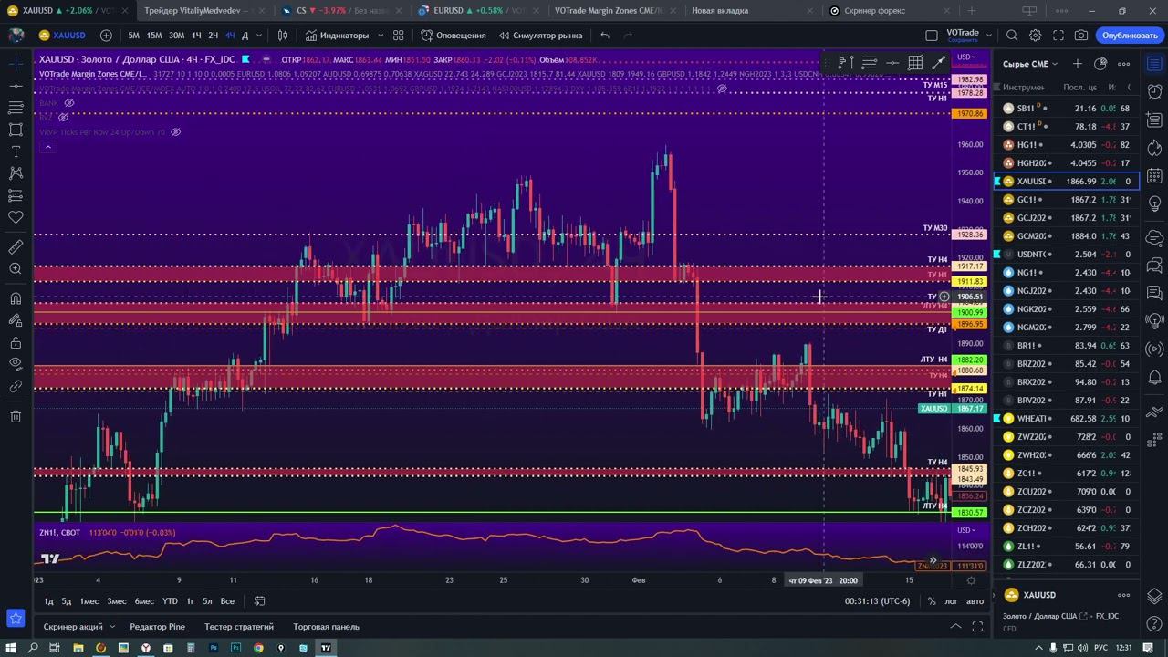Set chart range to 1мес
The image size is (1168, 657).
click(89, 601)
